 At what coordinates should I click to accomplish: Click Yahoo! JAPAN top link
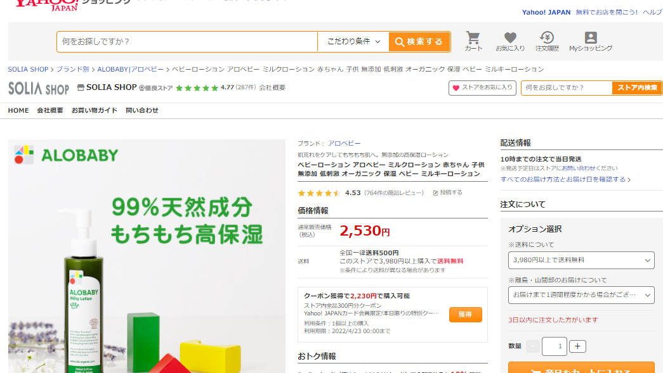(x=546, y=12)
